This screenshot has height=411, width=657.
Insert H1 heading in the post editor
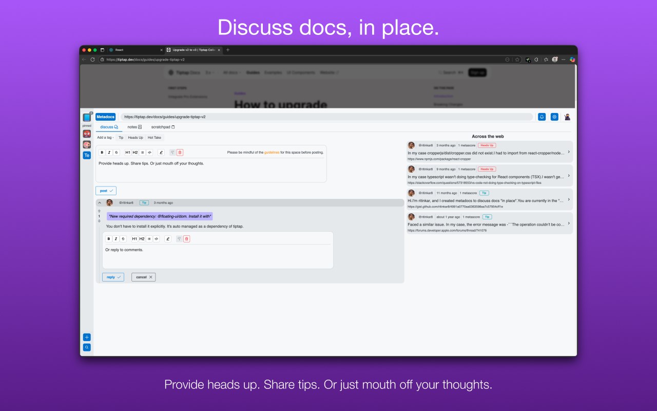point(128,153)
